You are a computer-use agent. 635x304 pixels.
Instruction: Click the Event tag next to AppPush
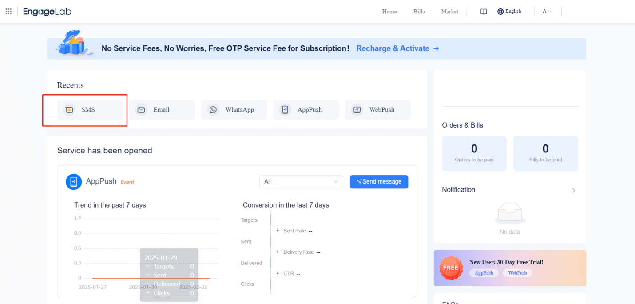pyautogui.click(x=127, y=182)
